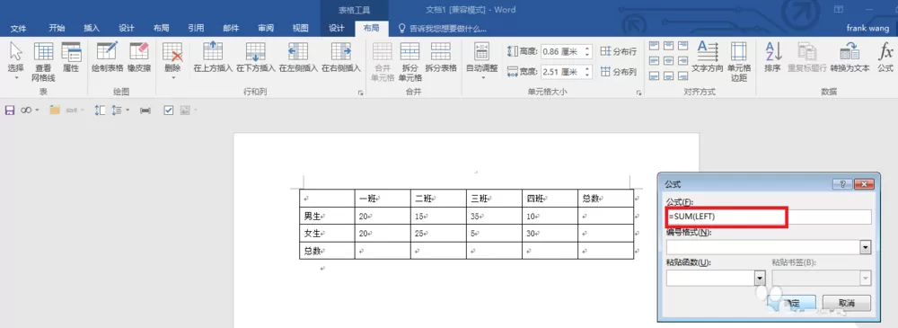Click OK (确定) in Formula dialog

point(792,303)
